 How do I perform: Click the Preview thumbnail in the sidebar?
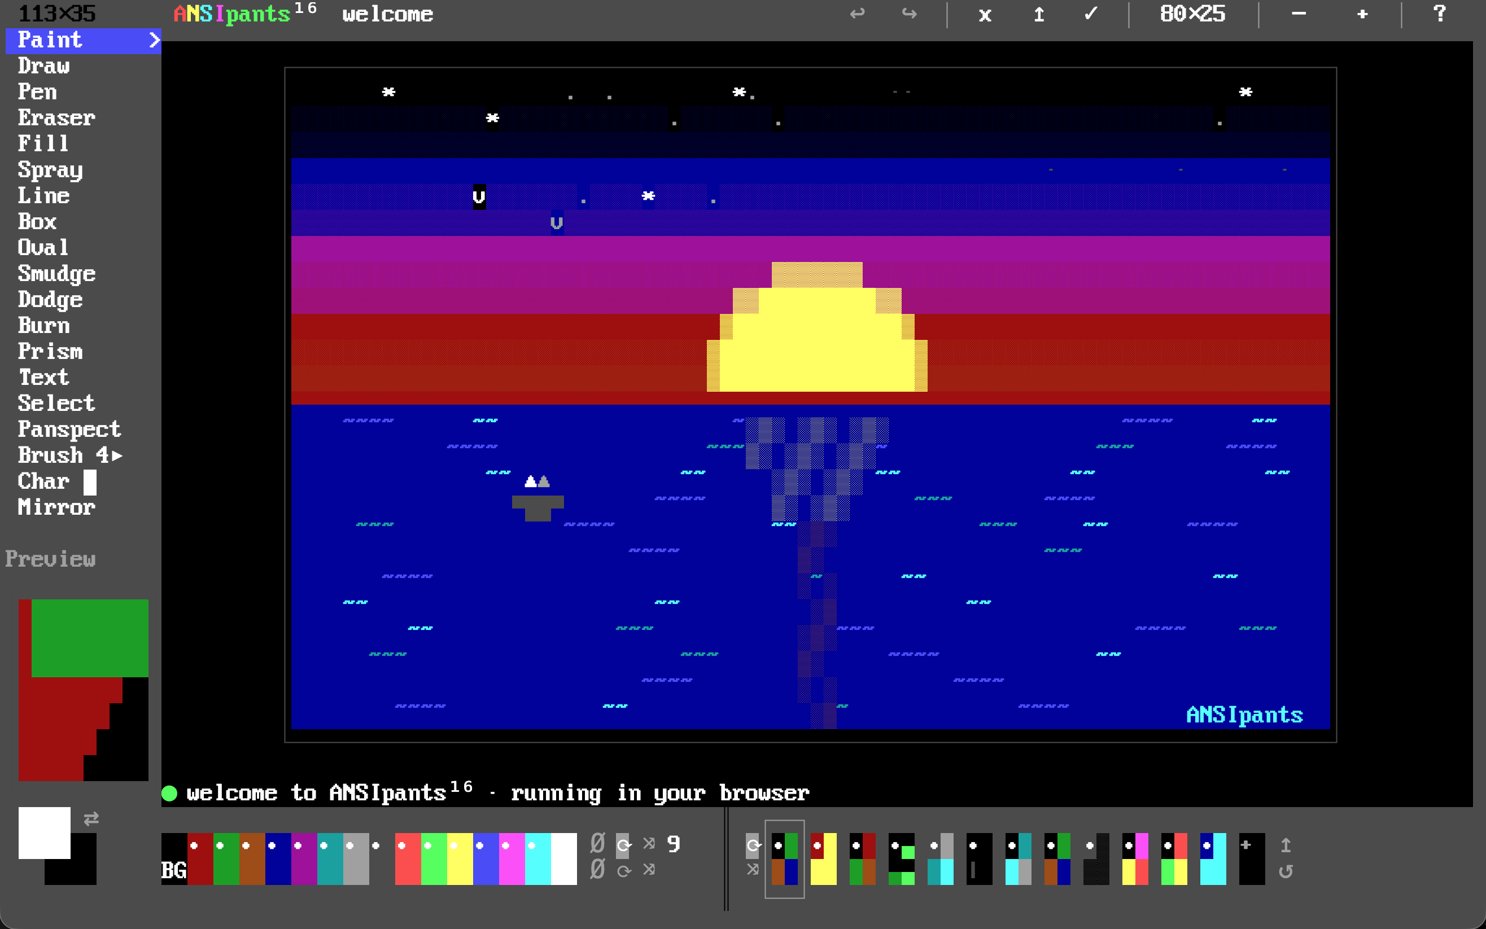pyautogui.click(x=83, y=689)
